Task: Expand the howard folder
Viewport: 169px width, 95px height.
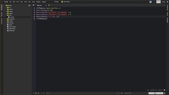Action: (6, 11)
